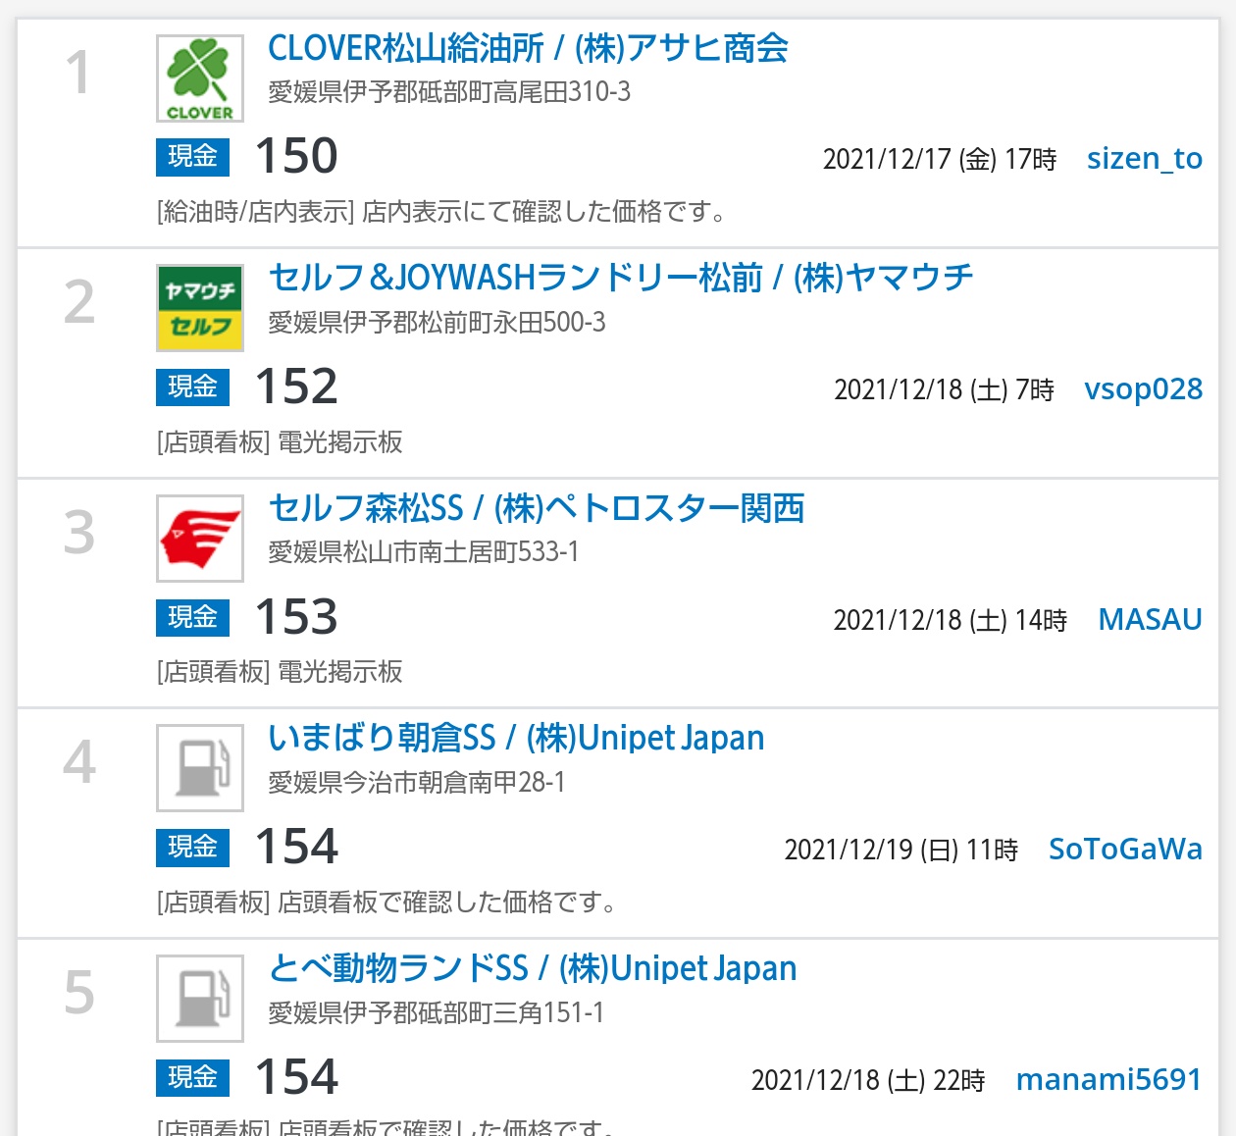Click the red Petrostar station logo
Image resolution: width=1236 pixels, height=1136 pixels.
(x=200, y=539)
